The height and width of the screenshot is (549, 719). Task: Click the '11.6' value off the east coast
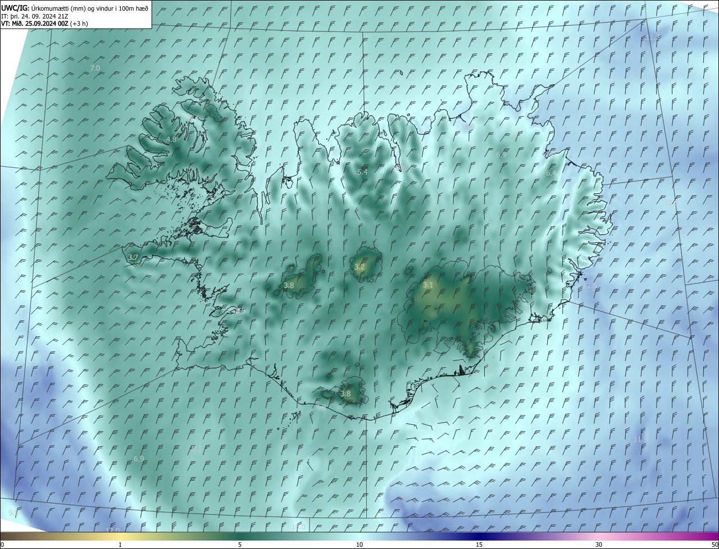pyautogui.click(x=590, y=286)
